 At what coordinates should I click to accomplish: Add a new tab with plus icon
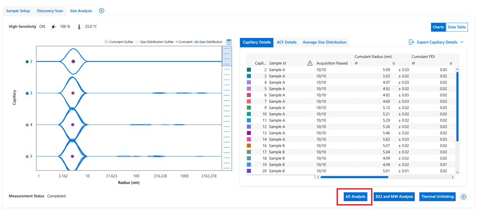coord(102,11)
